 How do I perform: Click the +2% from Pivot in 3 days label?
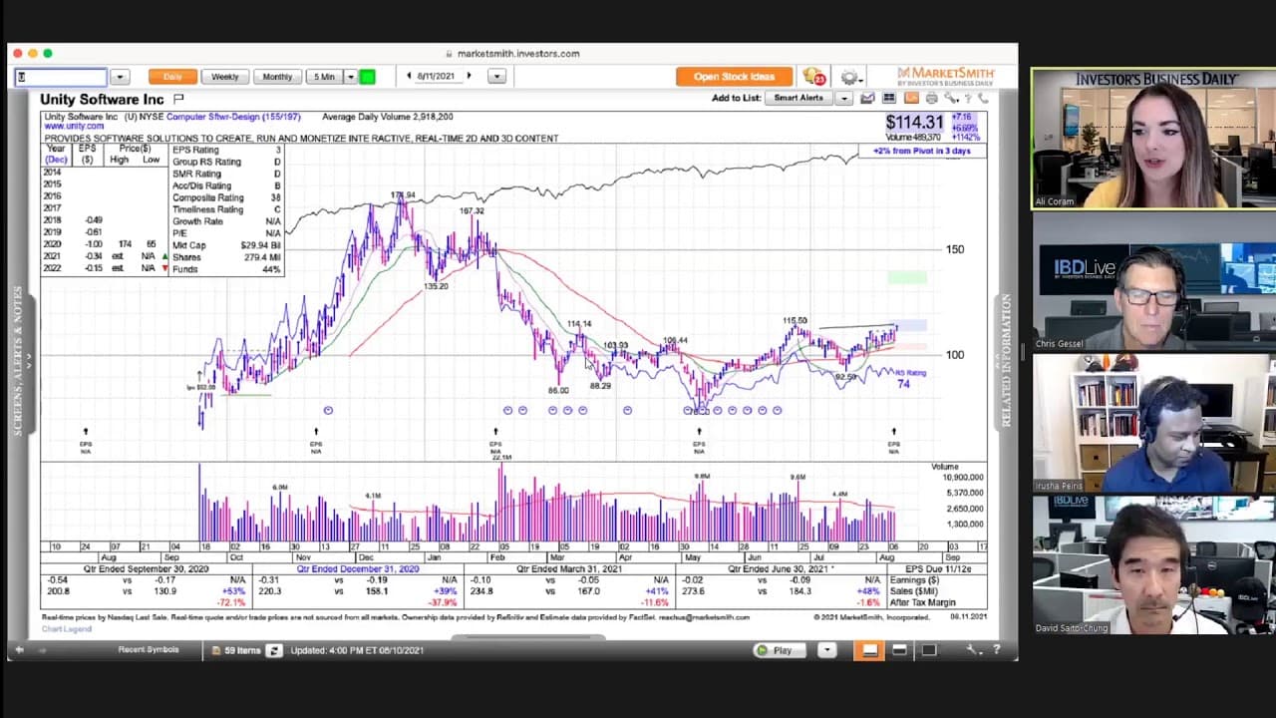[922, 151]
